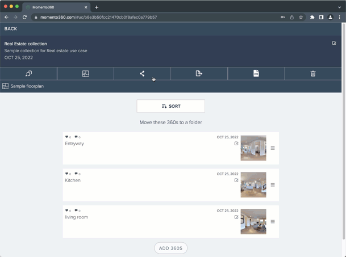Open browser extensions puzzle icon

(312, 17)
